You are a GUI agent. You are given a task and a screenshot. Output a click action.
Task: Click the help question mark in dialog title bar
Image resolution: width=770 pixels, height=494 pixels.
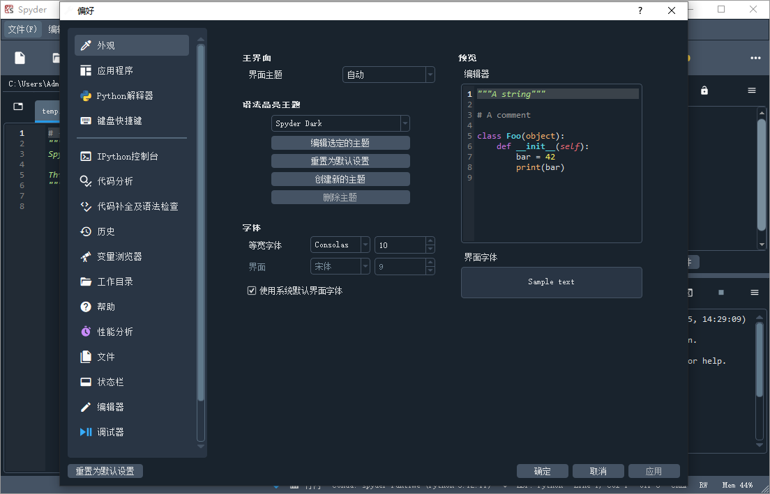[x=640, y=10]
